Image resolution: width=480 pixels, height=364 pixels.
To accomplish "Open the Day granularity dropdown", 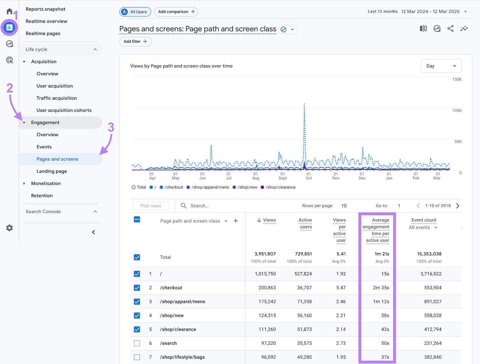I will click(x=441, y=66).
